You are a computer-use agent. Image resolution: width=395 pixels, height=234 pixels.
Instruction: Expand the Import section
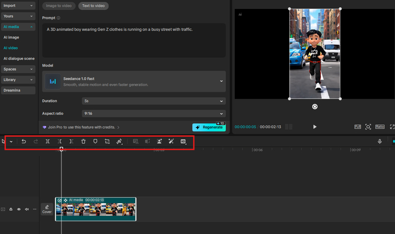(18, 6)
